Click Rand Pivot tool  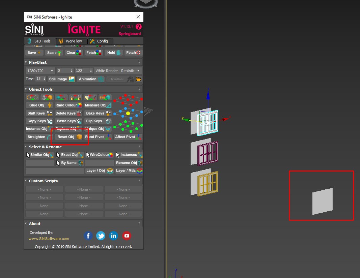[x=98, y=137]
